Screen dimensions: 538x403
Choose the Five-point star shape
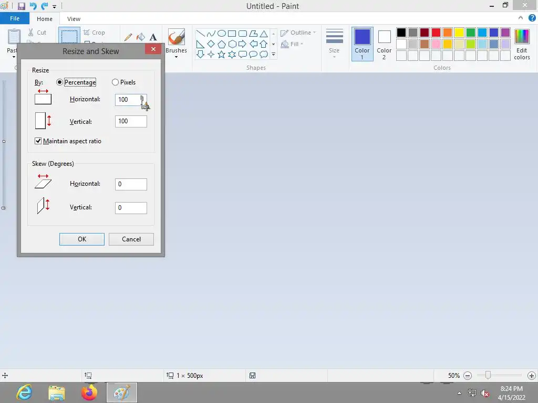[222, 54]
